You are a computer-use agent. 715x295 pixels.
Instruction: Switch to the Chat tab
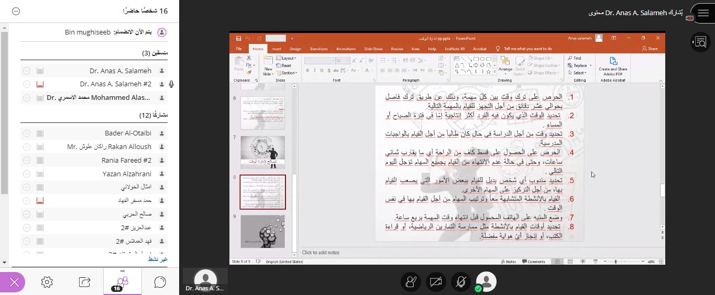pos(160,282)
